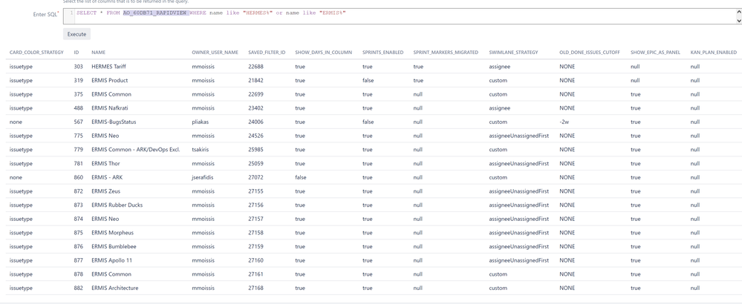Click the -2w cutoff value
Screen dimensions: 742x304
coord(564,122)
